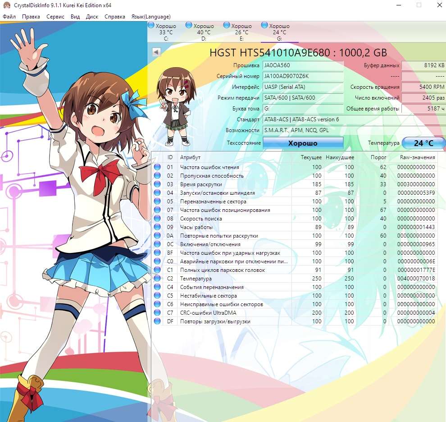
Task: Click status orb of attribute 05 reallocated sectors
Action: 157,201
